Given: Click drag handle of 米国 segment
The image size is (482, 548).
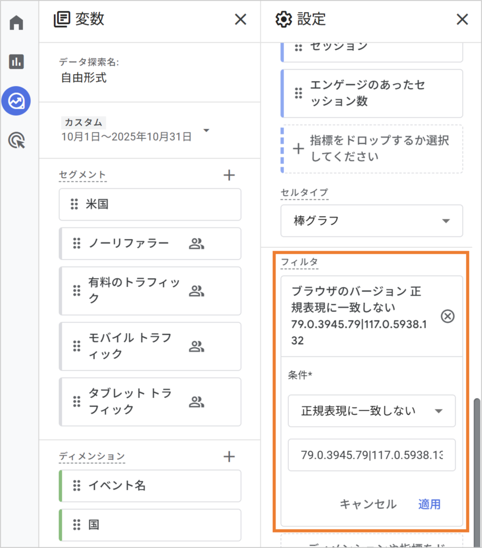Looking at the screenshot, I should [74, 204].
